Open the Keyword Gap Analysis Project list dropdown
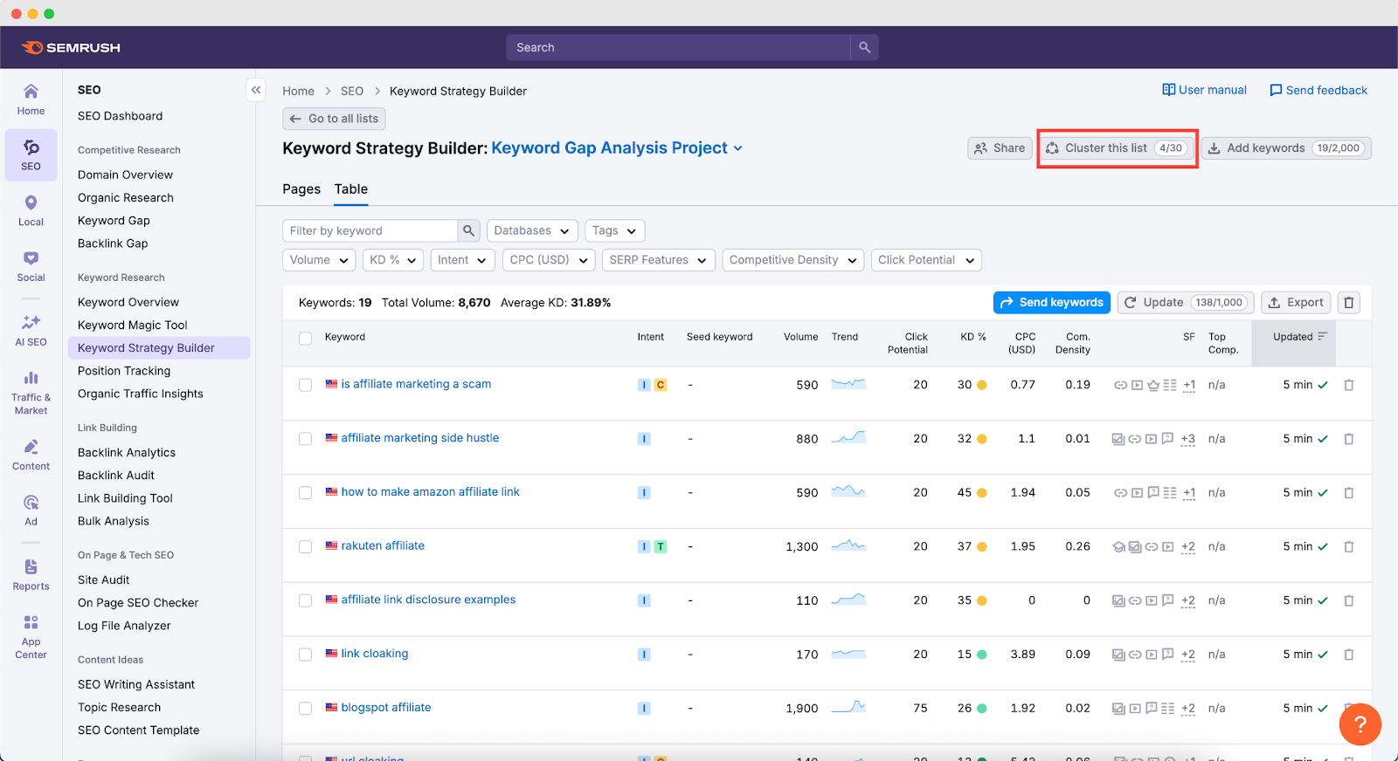1398x761 pixels. [617, 148]
